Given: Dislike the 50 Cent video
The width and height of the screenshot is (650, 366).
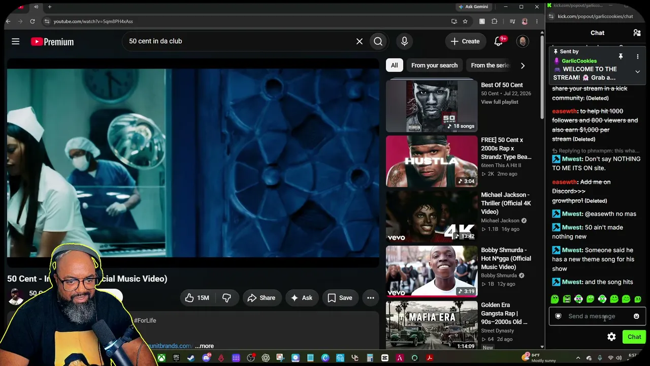Looking at the screenshot, I should (x=226, y=298).
